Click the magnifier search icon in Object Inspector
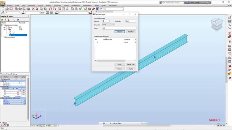The height and width of the screenshot is (130, 232). (13, 19)
